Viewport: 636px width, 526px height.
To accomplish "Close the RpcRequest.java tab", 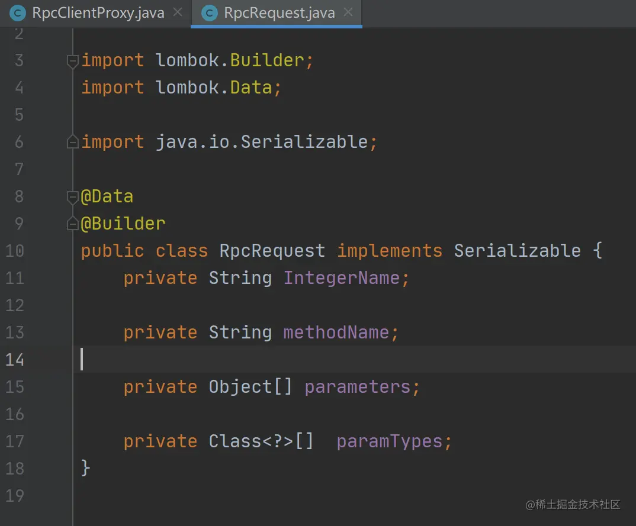I will coord(349,12).
